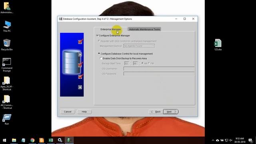This screenshot has height=144, width=256.
Task: Click the OS Username input field
Action: point(159,68)
